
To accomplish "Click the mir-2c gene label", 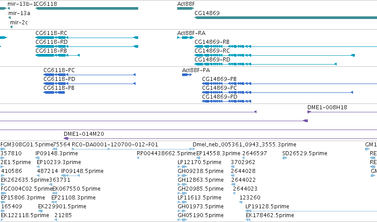I will 19,22.
